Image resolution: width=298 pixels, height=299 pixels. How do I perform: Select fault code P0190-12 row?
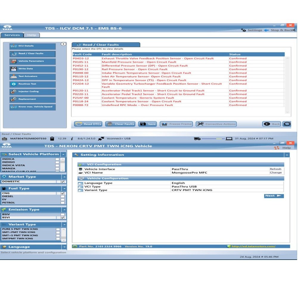(178, 70)
